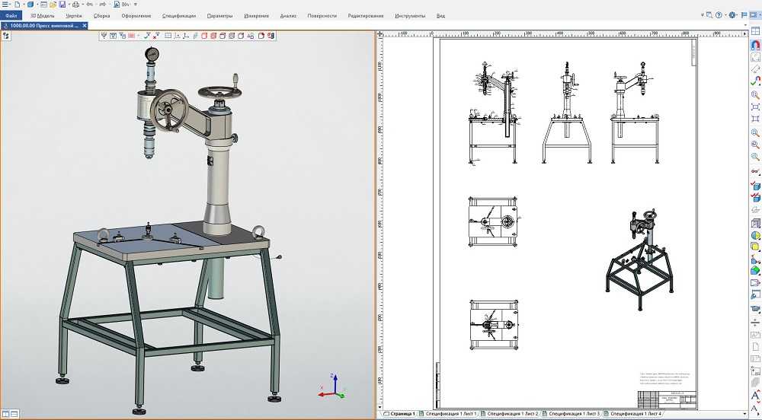
Task: Switch to the Спецификация 1 Лист 2 tab
Action: (x=514, y=414)
